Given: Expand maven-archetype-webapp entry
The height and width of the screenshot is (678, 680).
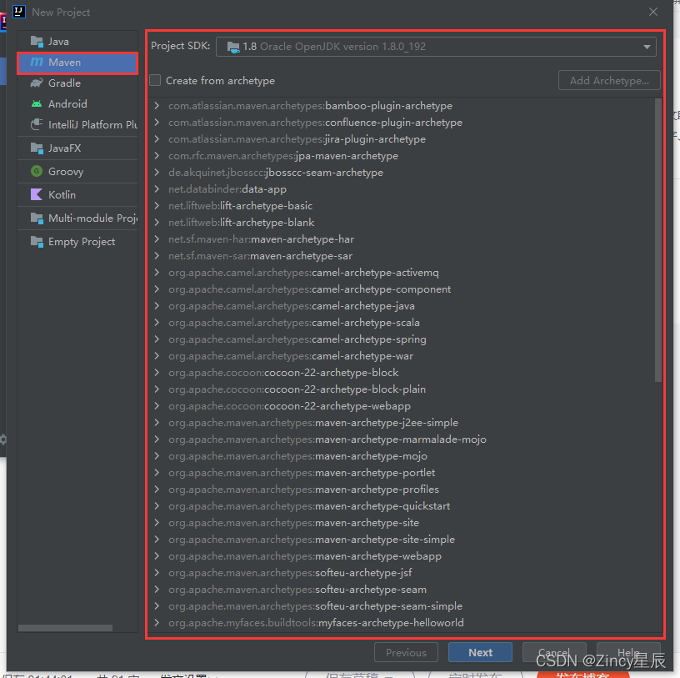Looking at the screenshot, I should click(157, 556).
